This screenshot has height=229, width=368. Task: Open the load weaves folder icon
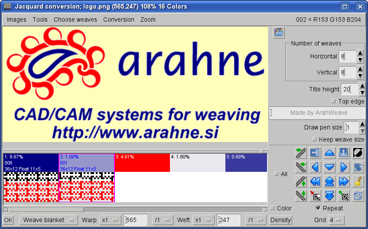click(x=279, y=32)
